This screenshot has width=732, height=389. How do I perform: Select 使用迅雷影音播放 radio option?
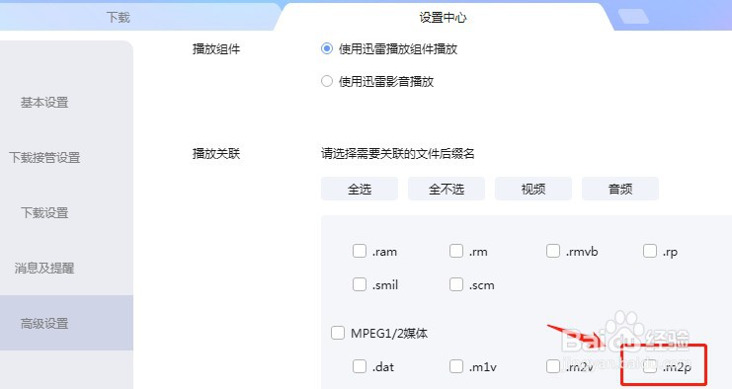click(327, 81)
